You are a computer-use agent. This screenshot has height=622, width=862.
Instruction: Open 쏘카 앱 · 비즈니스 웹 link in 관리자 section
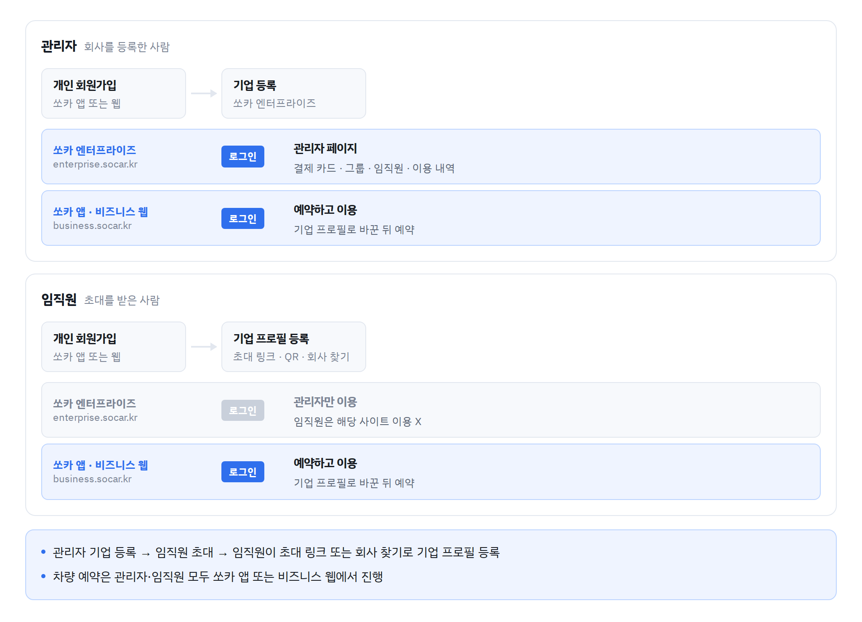[x=101, y=212]
